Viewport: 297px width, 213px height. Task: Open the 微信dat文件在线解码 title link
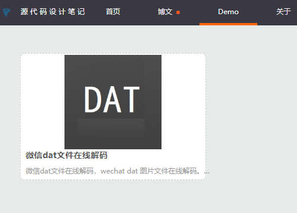point(66,155)
